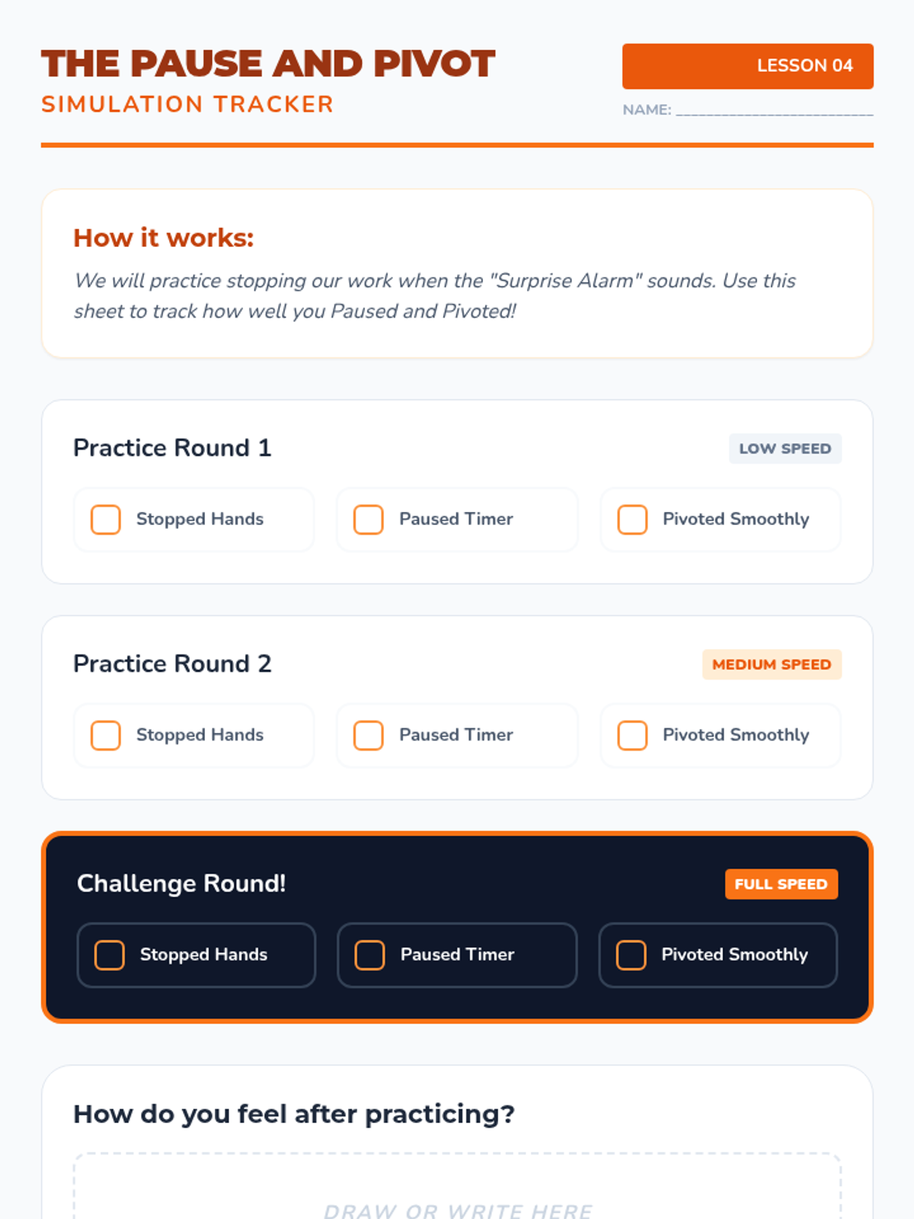The image size is (914, 1219).
Task: Click the NAME entry line
Action: 775,110
